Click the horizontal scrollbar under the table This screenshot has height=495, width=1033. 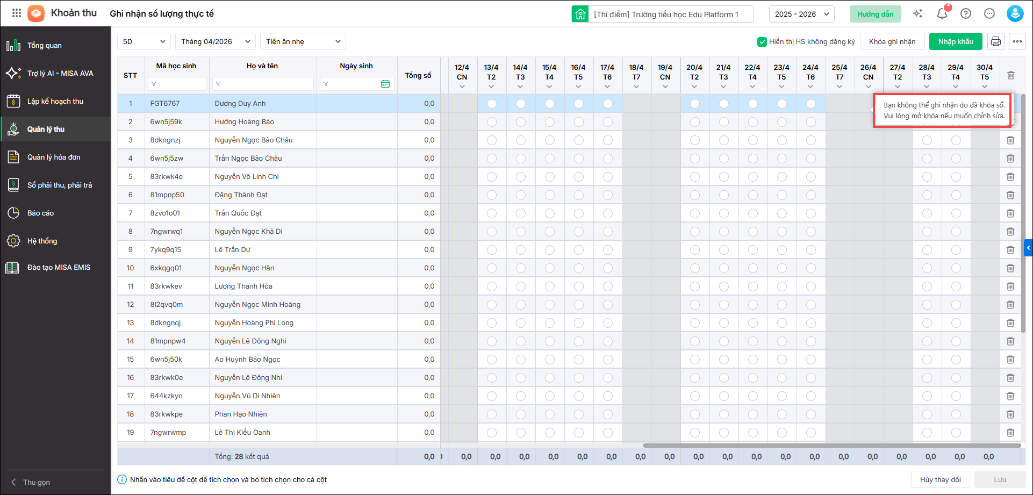pos(831,446)
